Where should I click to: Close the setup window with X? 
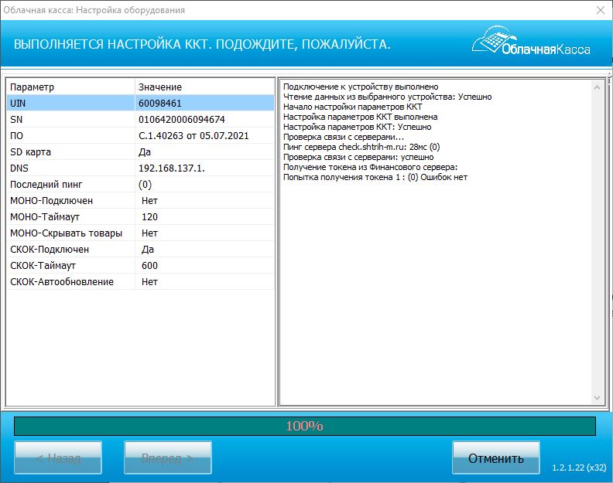click(x=600, y=11)
